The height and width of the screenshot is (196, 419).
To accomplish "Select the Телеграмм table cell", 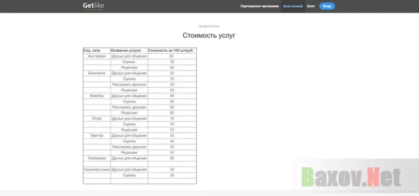I will coord(97,158).
